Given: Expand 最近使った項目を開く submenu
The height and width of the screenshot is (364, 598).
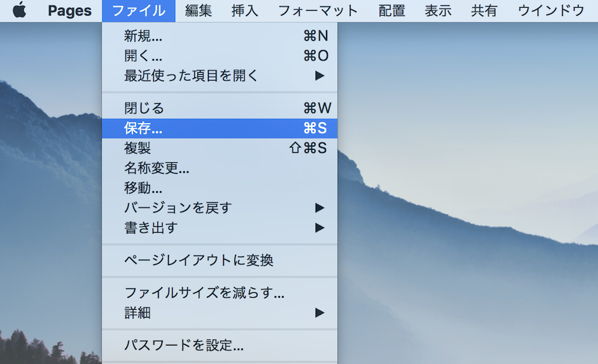Looking at the screenshot, I should [x=219, y=75].
